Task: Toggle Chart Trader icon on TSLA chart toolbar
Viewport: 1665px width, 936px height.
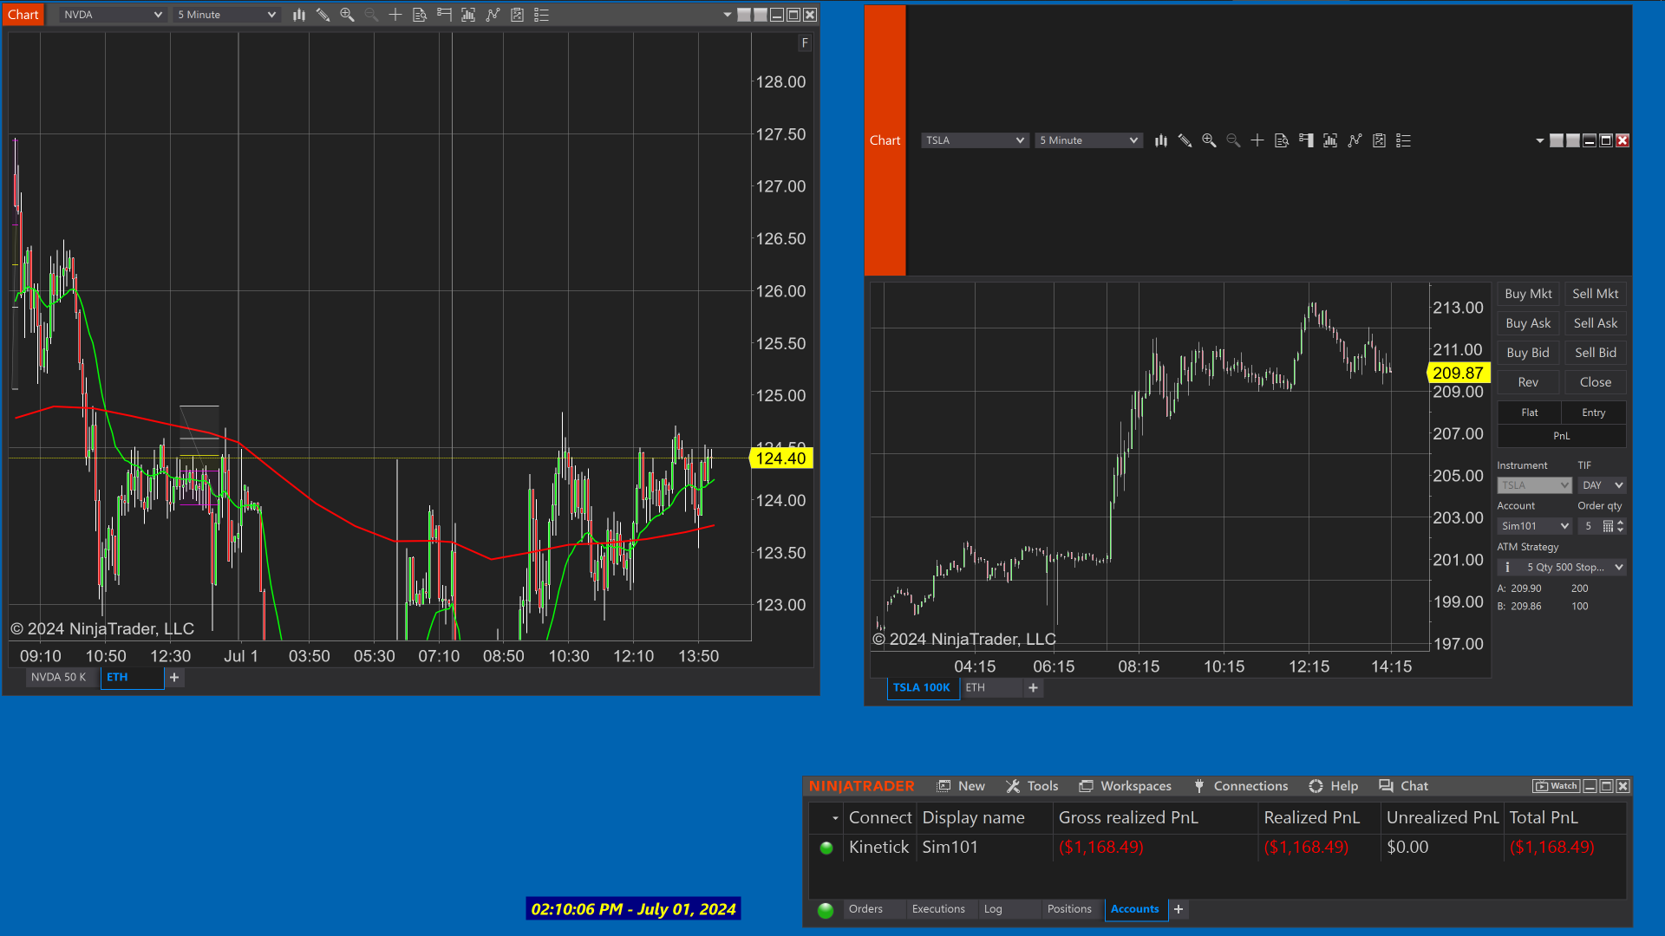Action: click(x=1306, y=140)
